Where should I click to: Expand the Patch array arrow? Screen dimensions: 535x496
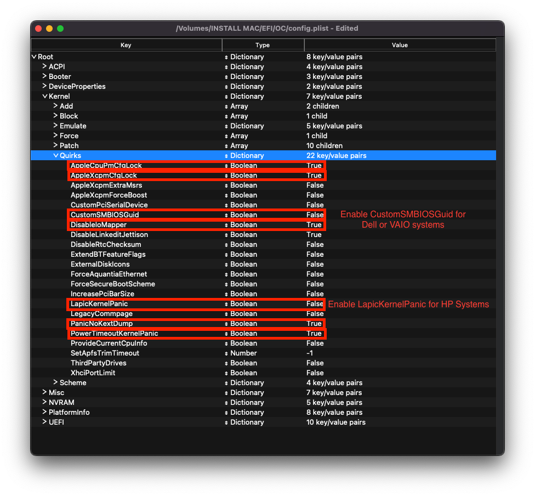click(x=56, y=145)
